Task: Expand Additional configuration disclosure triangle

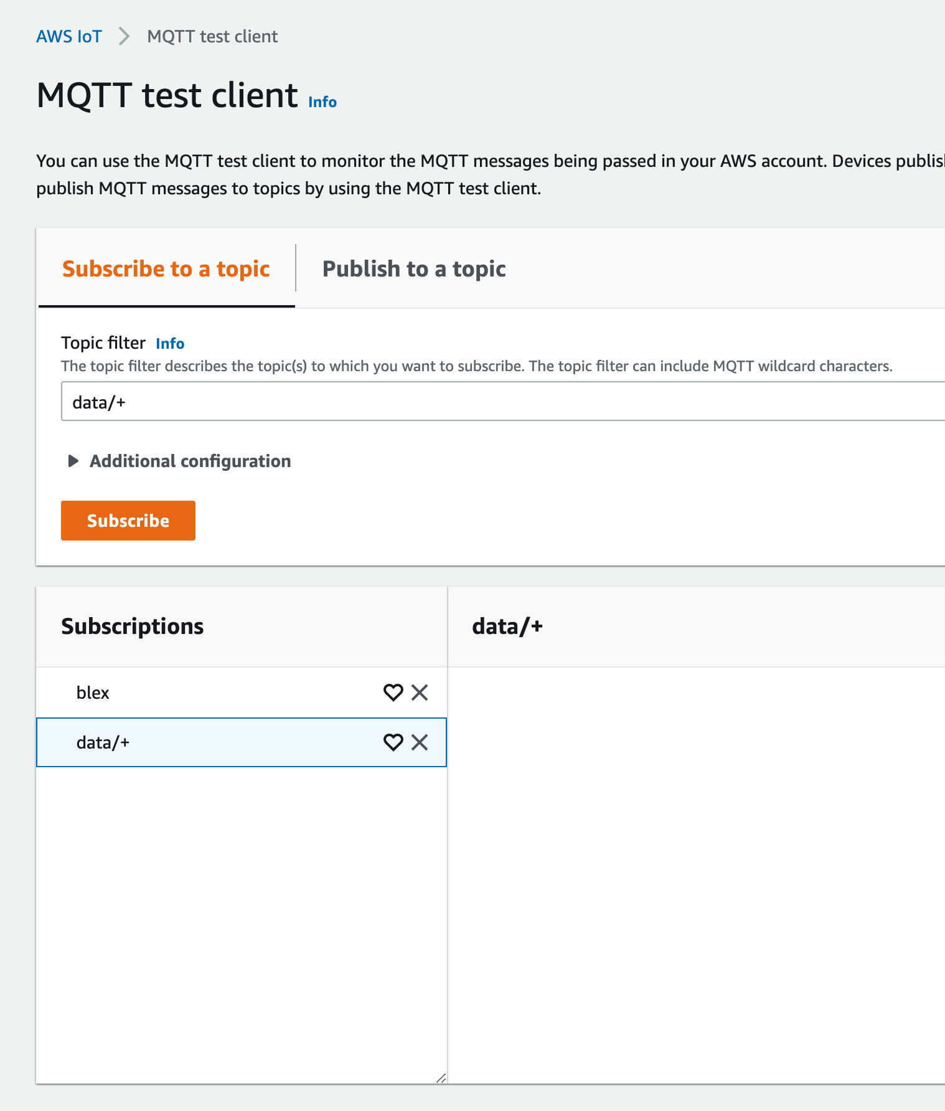Action: [x=73, y=461]
